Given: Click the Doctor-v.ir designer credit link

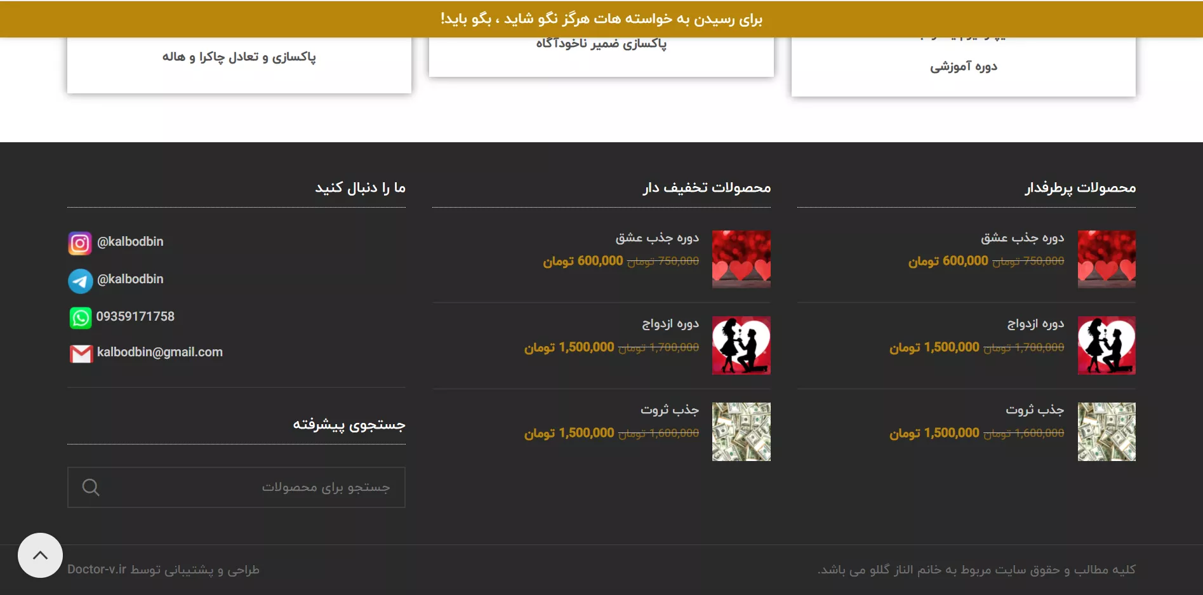Looking at the screenshot, I should [96, 570].
